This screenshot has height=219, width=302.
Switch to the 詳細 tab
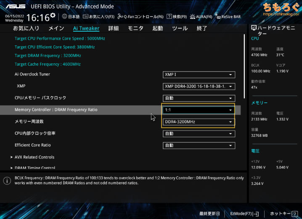click(x=114, y=28)
